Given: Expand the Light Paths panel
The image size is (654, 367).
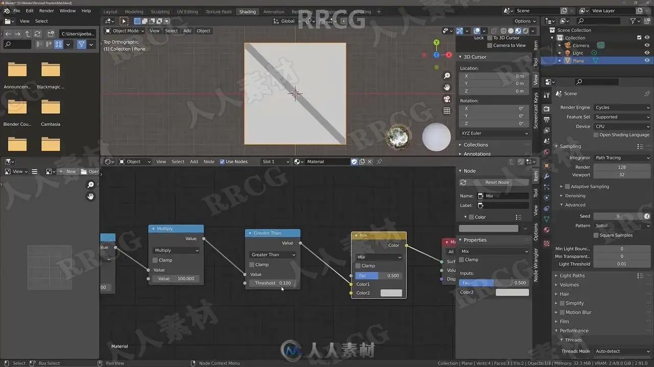Looking at the screenshot, I should (x=572, y=276).
